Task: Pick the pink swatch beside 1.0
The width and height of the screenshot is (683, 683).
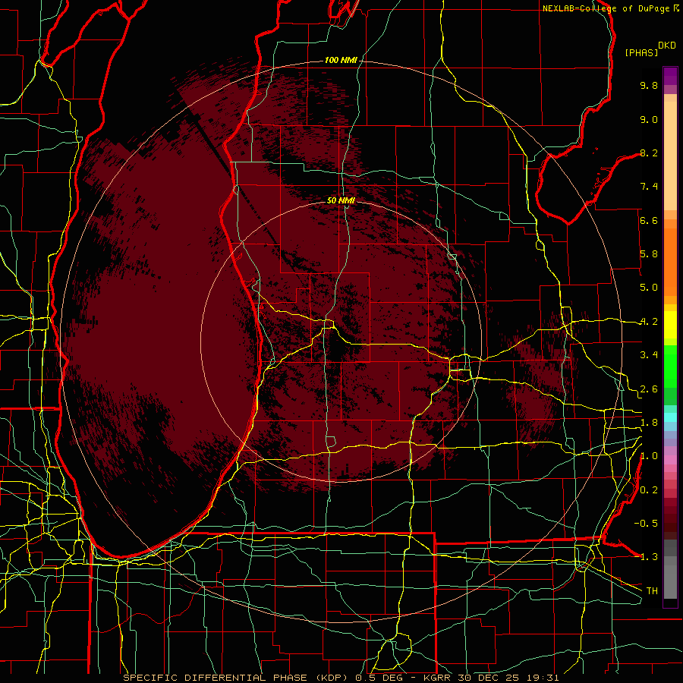Action: [670, 459]
